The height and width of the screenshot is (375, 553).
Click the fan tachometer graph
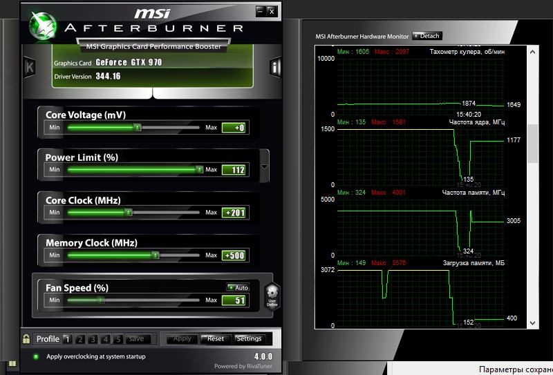[420, 87]
